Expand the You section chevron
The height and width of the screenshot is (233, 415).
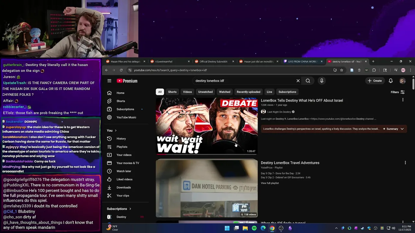tap(116, 130)
